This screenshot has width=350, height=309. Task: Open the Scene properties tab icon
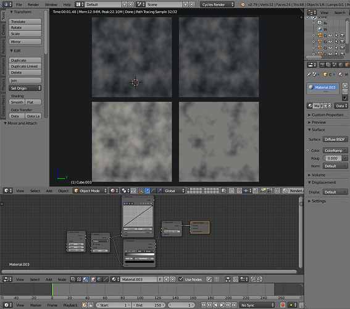[335, 65]
